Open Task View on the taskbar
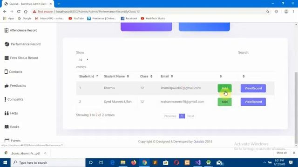298x167 pixels. click(101, 163)
